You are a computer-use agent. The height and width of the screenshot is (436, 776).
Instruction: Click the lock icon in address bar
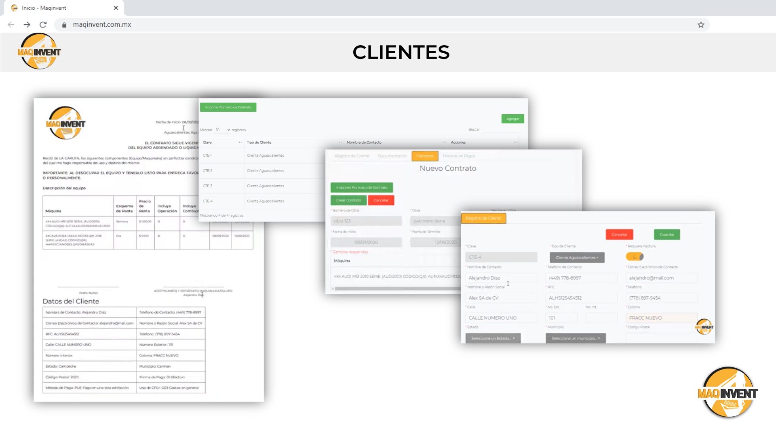(64, 25)
